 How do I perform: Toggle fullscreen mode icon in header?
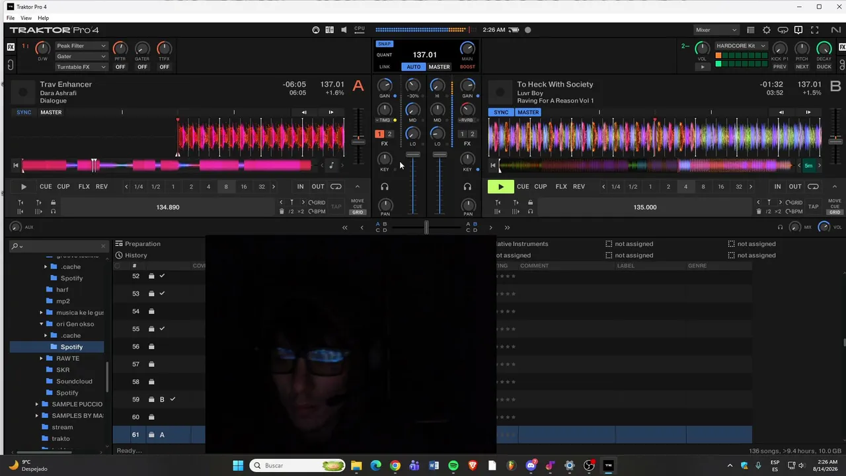click(x=814, y=30)
